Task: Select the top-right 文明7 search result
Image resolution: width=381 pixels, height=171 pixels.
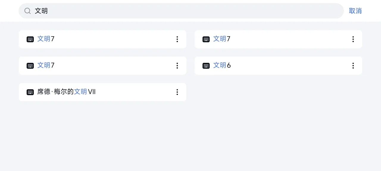Action: tap(278, 39)
